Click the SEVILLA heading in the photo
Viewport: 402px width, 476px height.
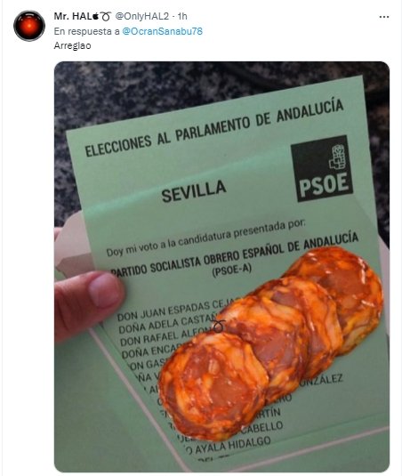(x=194, y=190)
